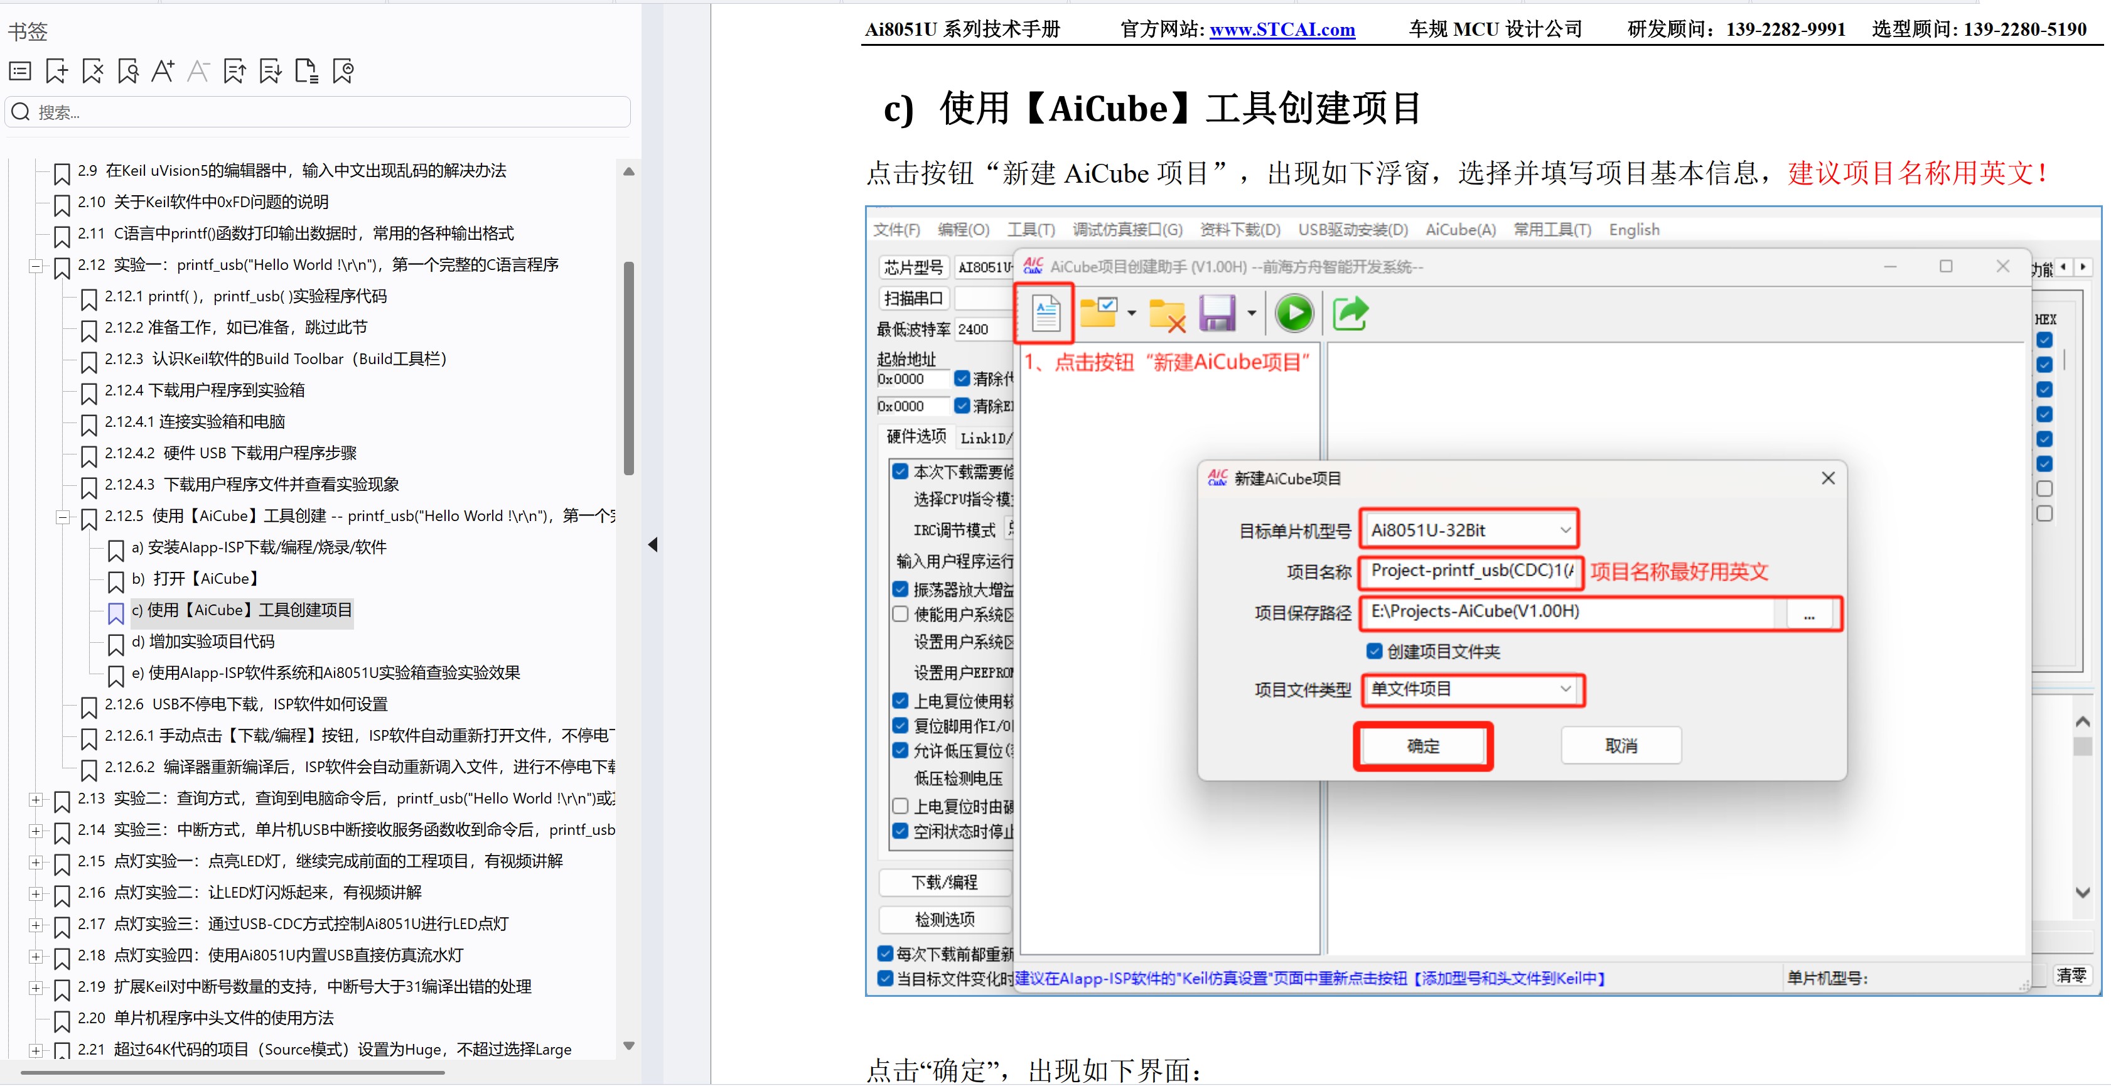Click the bookmarks panel horizontal scrollbar
Screen dimensions: 2111x1086
(x=233, y=1072)
